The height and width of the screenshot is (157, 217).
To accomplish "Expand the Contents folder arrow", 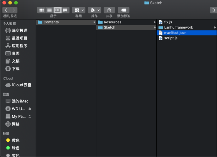I will point(95,22).
